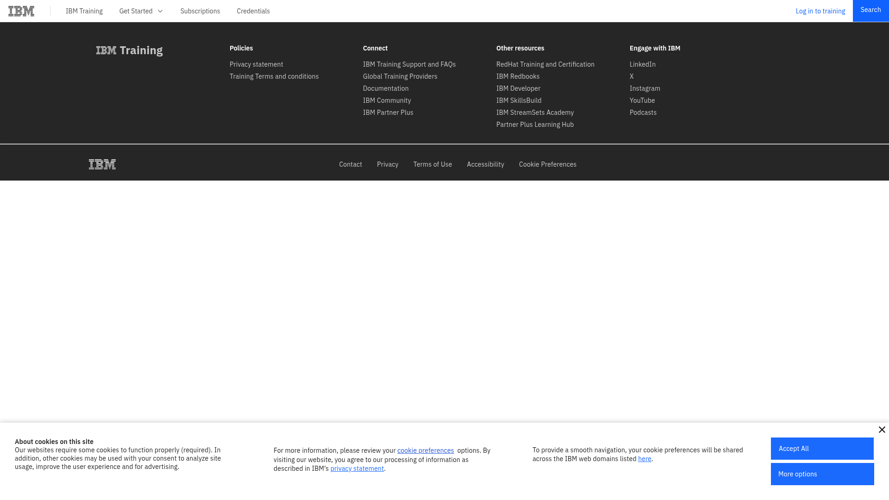Viewport: 889px width, 500px height.
Task: Click the IBM logo in bottom footer bar
Action: click(102, 164)
